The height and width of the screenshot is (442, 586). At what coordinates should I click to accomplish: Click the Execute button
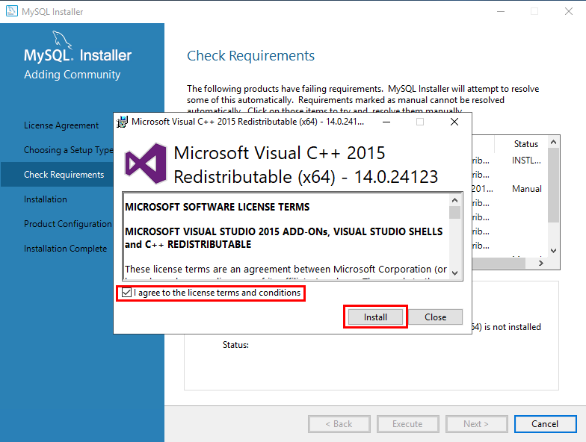408,424
